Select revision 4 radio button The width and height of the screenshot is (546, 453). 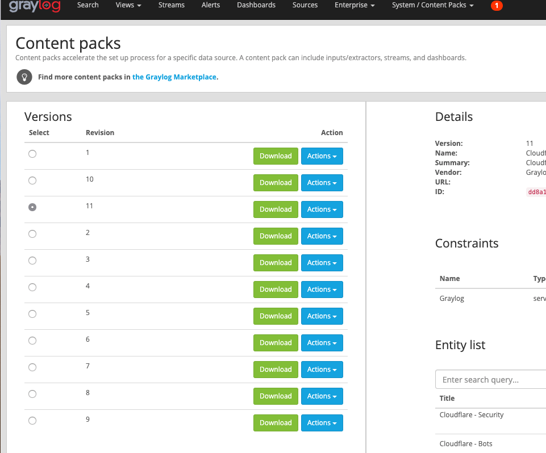coord(32,287)
